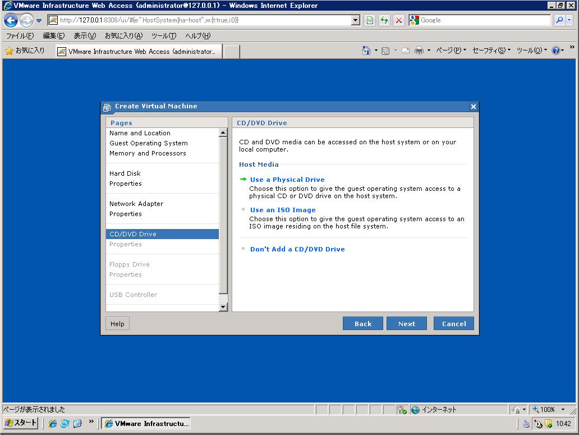Click the お気に入り favorites star button
Screen dimensions: 579x435
pyautogui.click(x=25, y=51)
